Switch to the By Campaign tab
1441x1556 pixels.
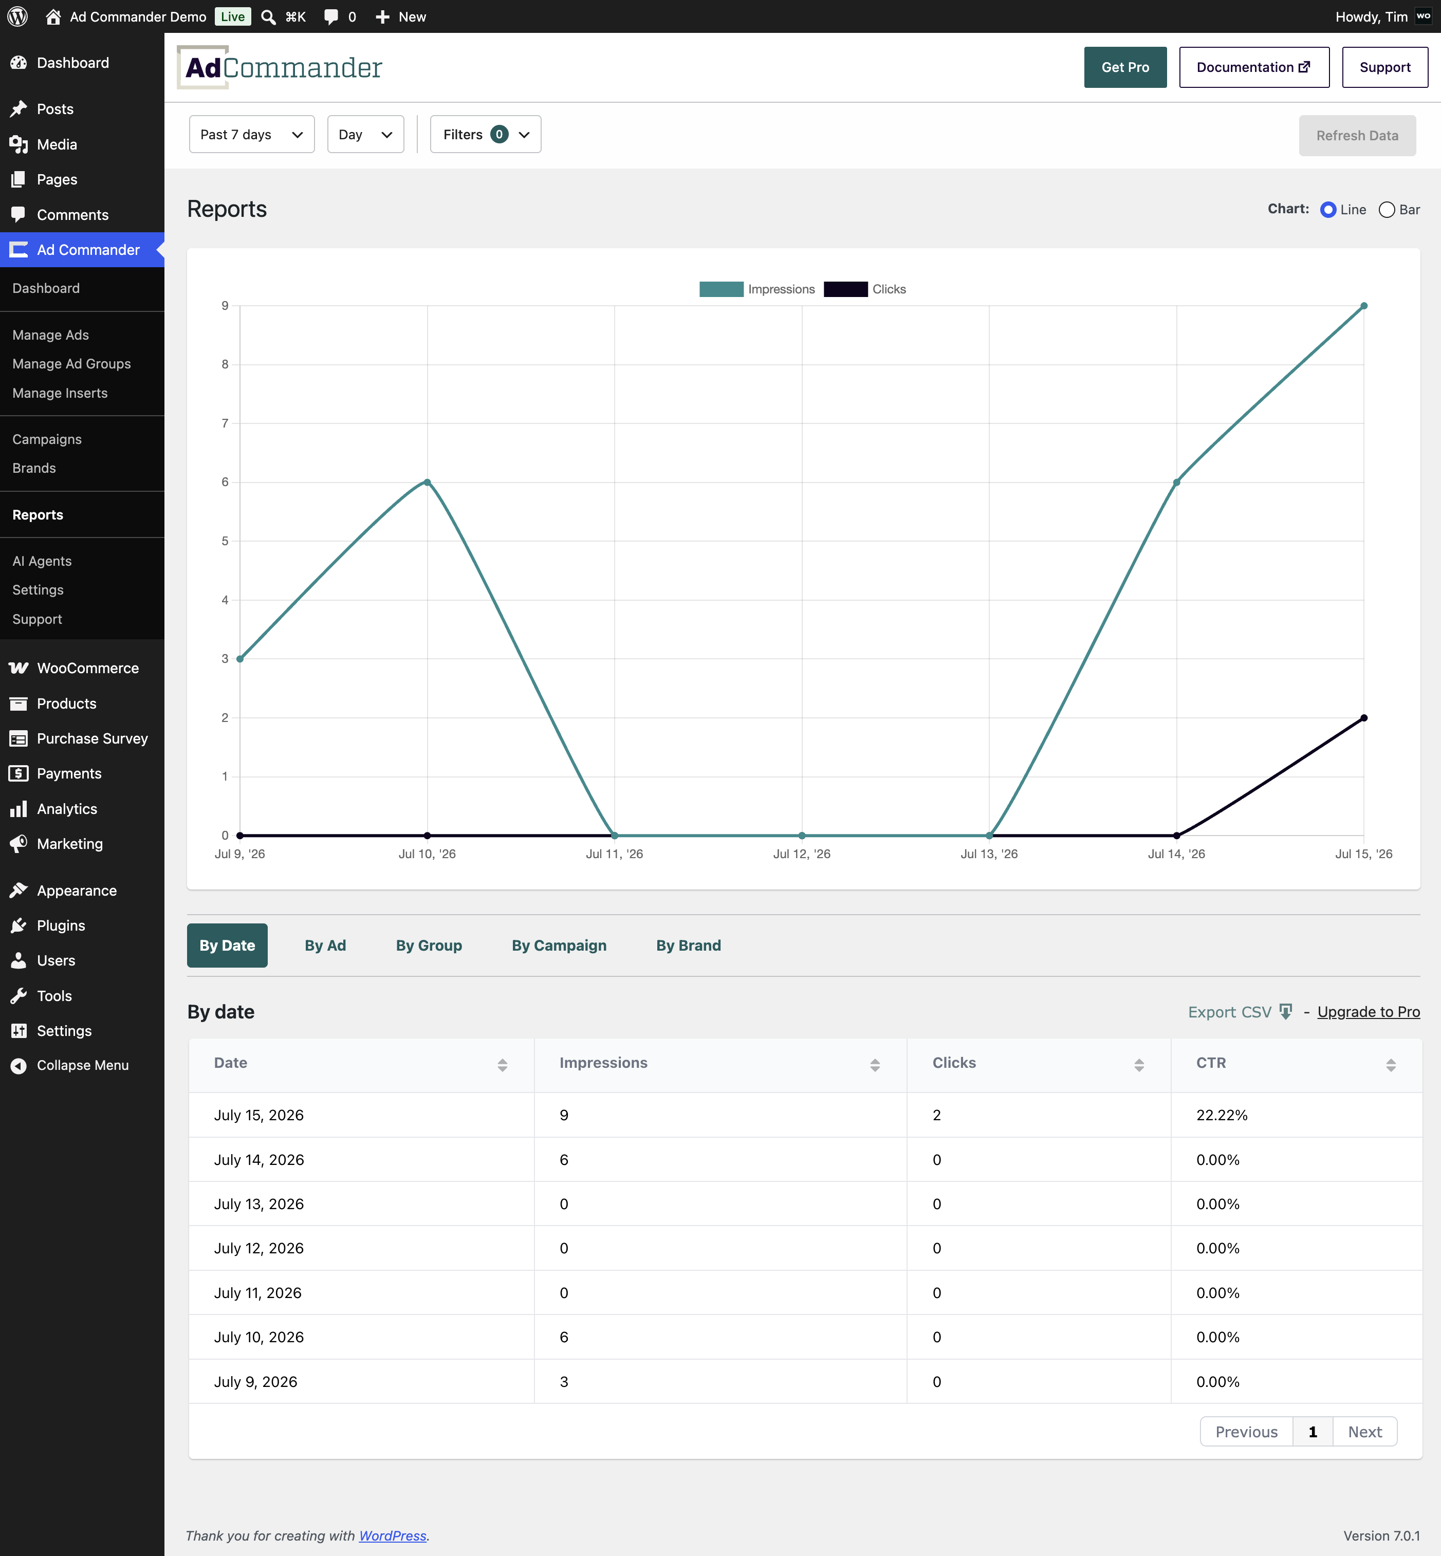click(559, 946)
